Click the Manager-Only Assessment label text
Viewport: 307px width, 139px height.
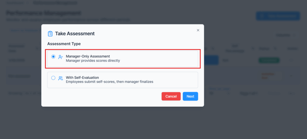pos(88,56)
